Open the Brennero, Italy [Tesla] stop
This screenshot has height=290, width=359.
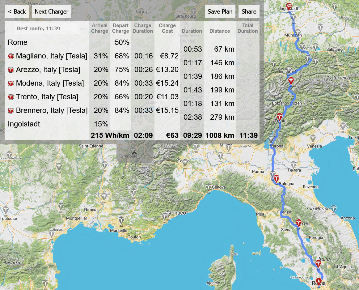pos(52,111)
